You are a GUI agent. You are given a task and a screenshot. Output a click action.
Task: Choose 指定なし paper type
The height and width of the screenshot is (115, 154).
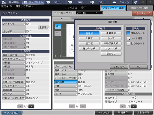tap(111, 54)
